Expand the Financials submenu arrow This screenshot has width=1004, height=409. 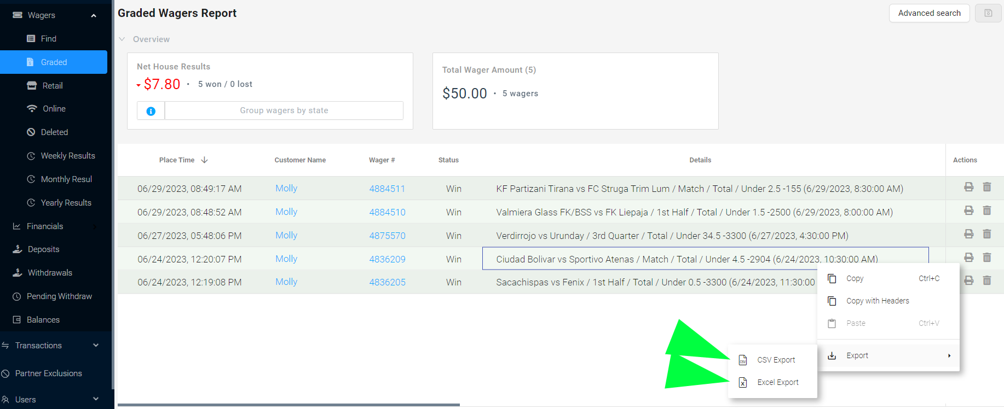[95, 226]
